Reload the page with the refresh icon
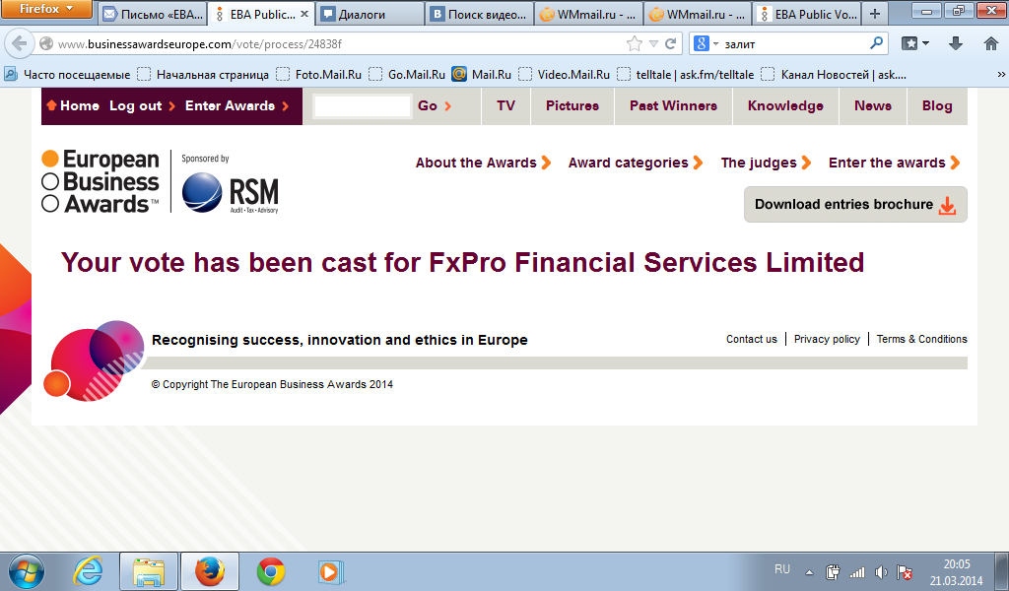Viewport: 1009px width, 591px height. point(670,43)
